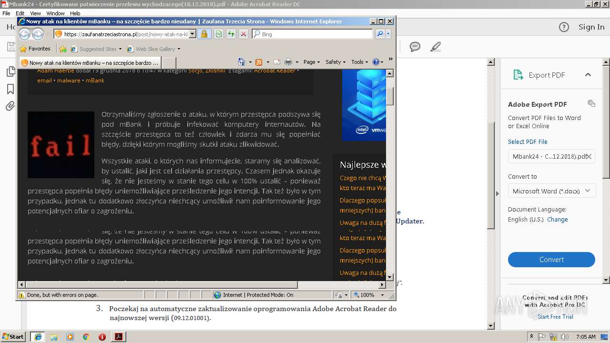Click the Read Mail icon in IE
This screenshot has height=343, width=610.
pyautogui.click(x=277, y=62)
